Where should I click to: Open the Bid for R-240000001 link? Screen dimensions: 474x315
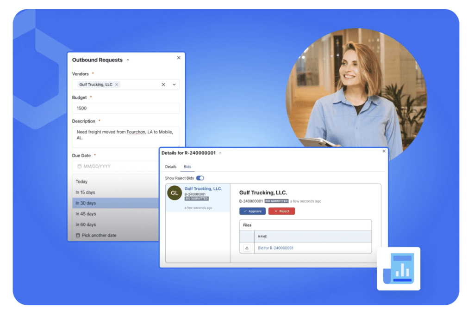[275, 248]
